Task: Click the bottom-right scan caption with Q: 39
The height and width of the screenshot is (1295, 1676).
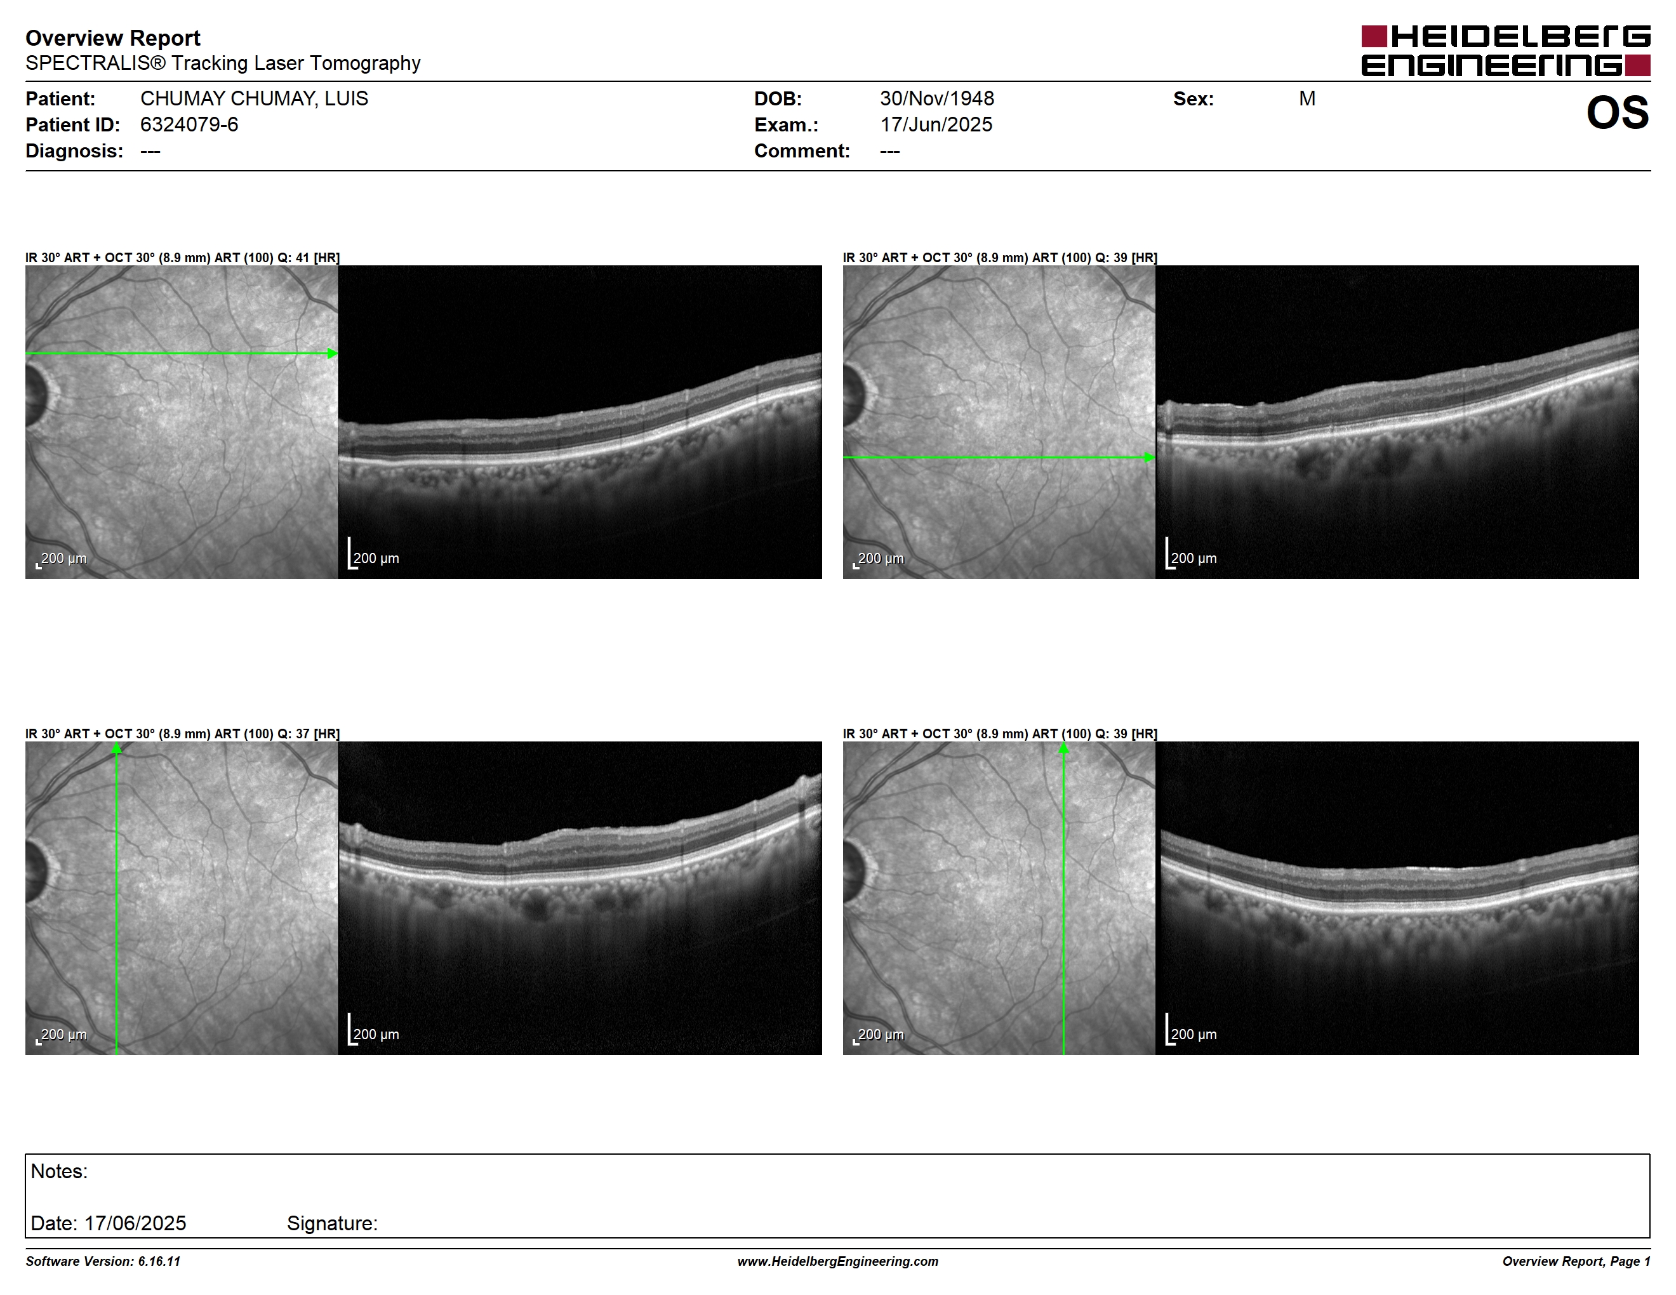Action: coord(1000,734)
